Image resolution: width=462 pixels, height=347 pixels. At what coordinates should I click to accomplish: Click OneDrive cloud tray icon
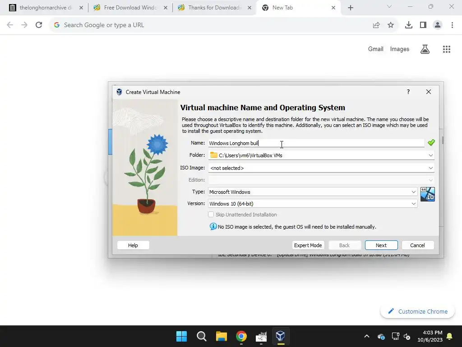pos(381,336)
